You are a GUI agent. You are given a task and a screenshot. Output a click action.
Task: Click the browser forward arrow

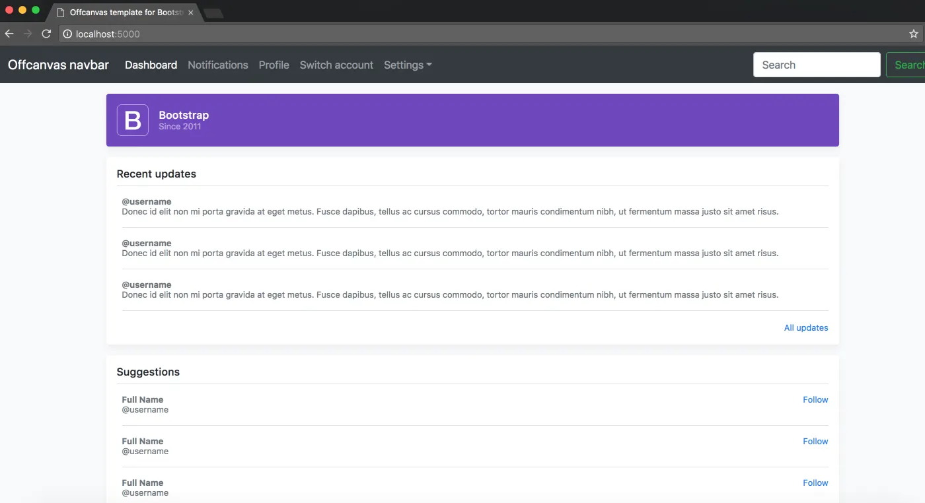tap(28, 34)
